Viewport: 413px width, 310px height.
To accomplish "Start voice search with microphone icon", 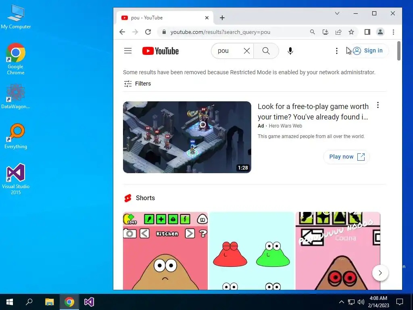I will click(290, 51).
